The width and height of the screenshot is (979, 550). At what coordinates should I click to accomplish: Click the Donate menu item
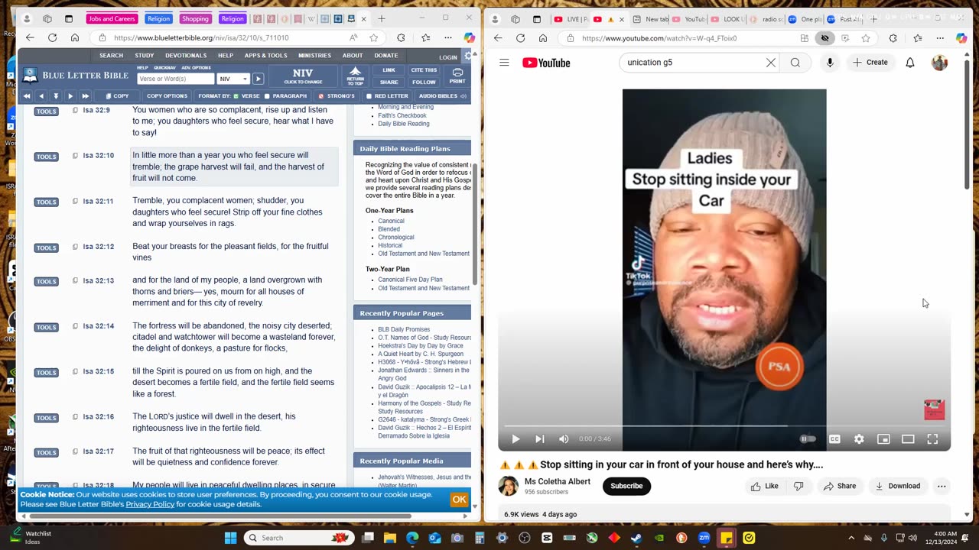pyautogui.click(x=385, y=55)
